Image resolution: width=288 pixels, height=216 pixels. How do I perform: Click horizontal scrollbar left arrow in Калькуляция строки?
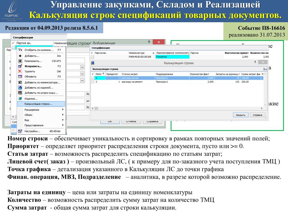(x=93, y=108)
